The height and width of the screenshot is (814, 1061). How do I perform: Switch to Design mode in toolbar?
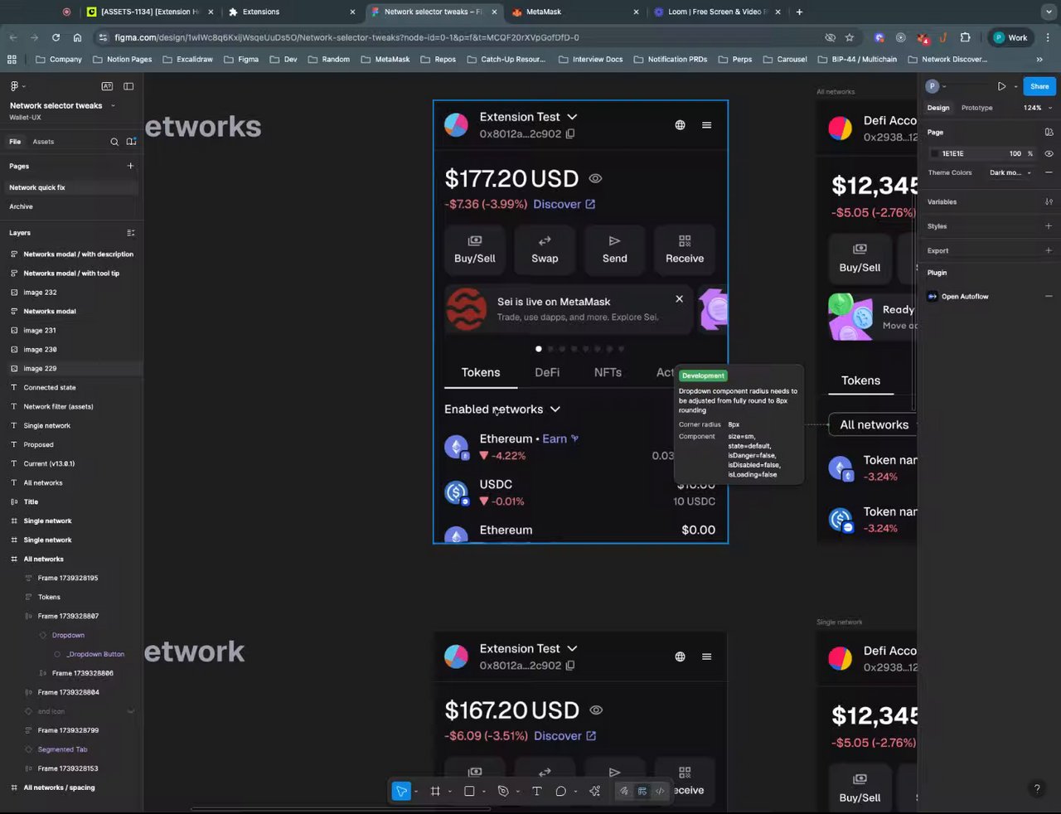coord(642,791)
